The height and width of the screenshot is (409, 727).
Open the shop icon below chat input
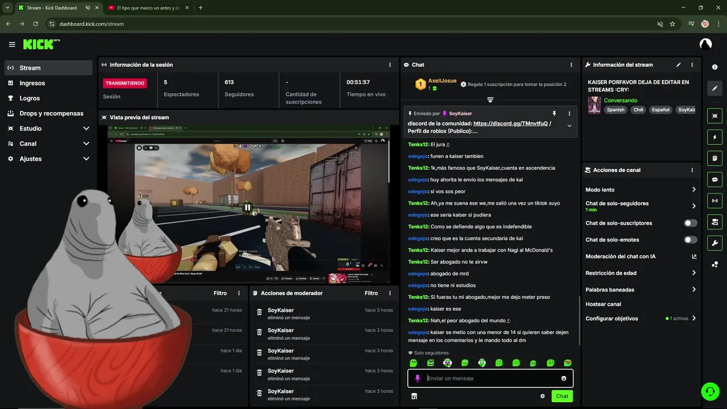tap(414, 396)
